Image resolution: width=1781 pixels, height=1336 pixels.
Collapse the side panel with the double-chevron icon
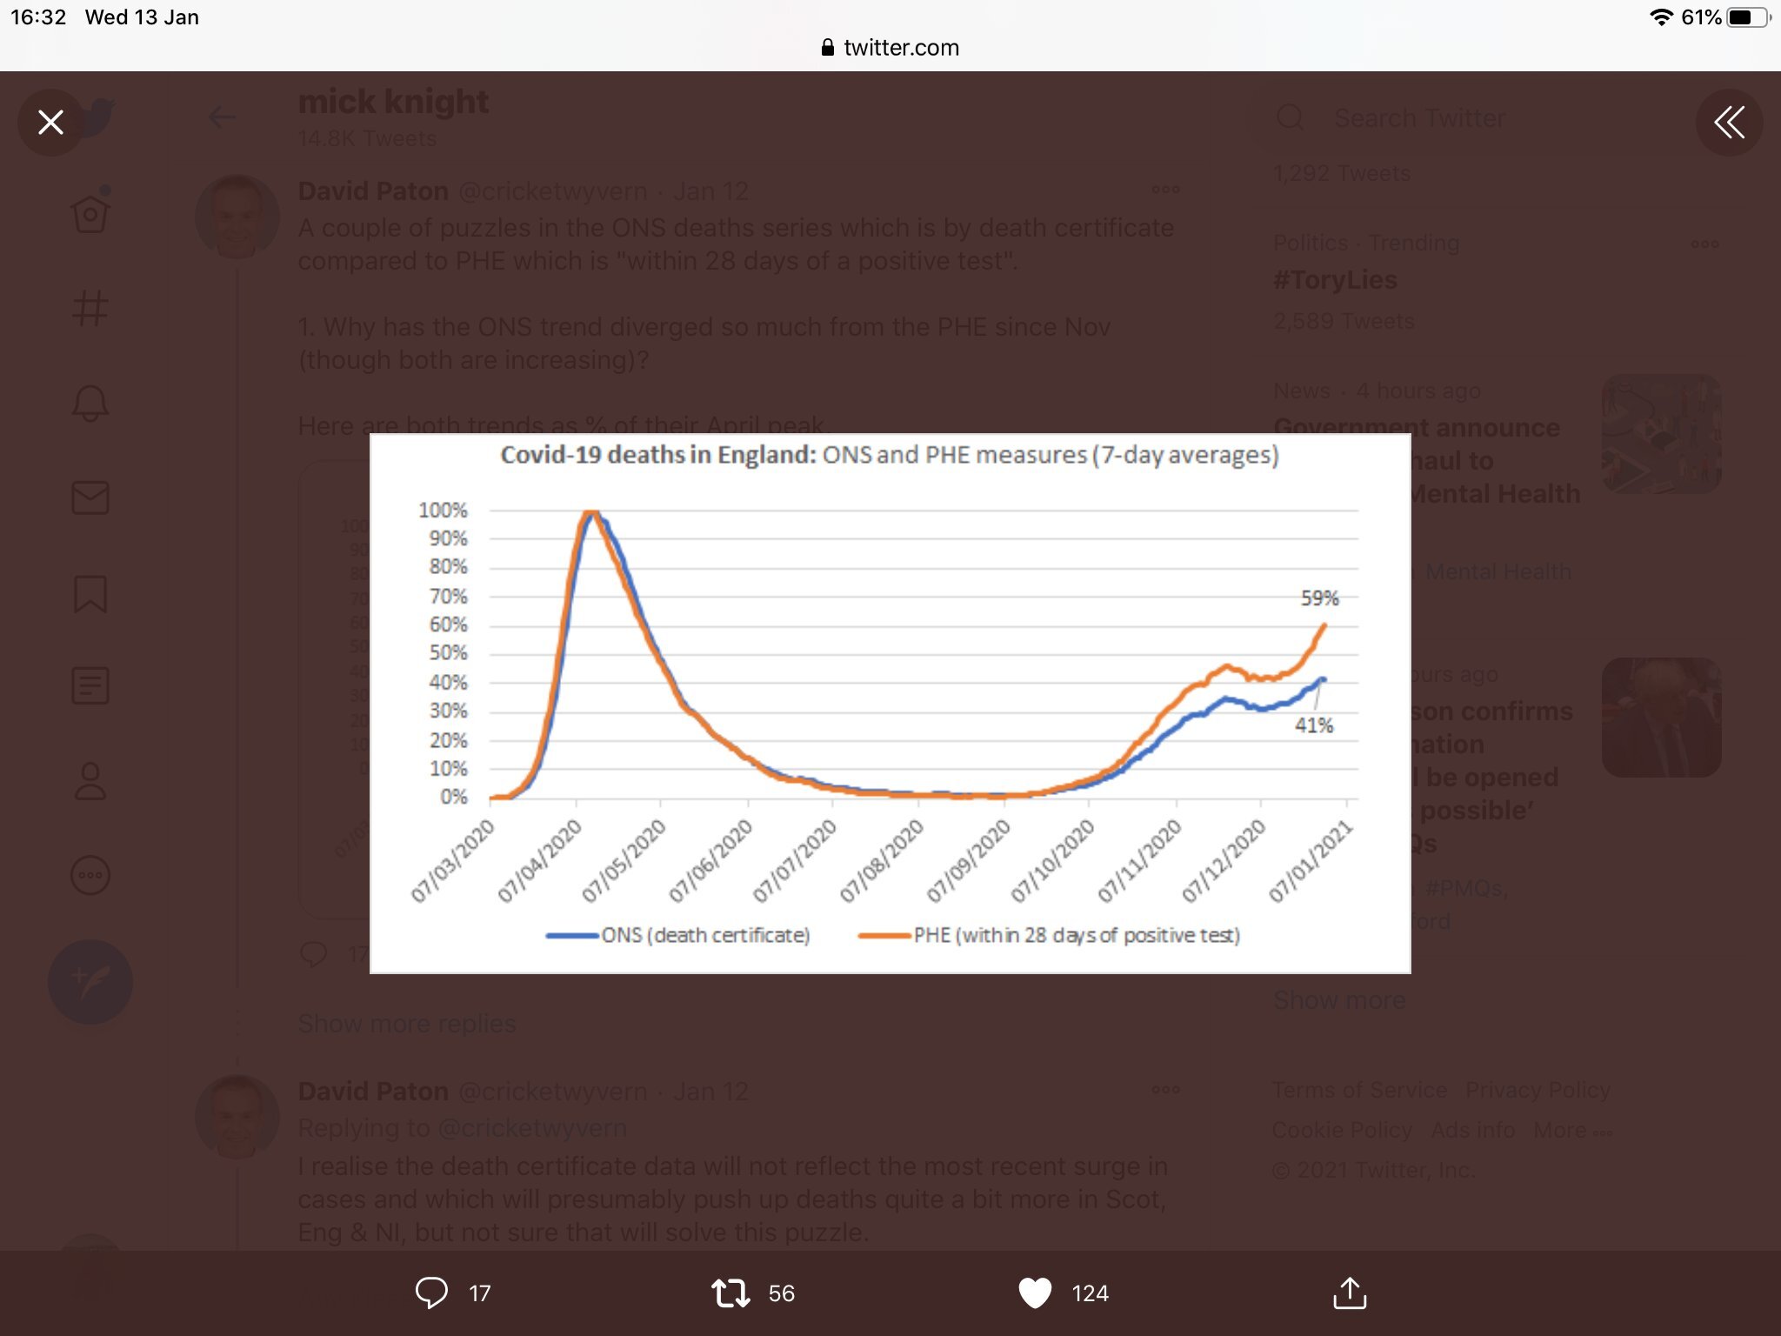[x=1729, y=123]
